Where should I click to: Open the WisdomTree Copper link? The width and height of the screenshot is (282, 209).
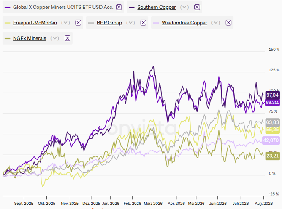pyautogui.click(x=184, y=23)
